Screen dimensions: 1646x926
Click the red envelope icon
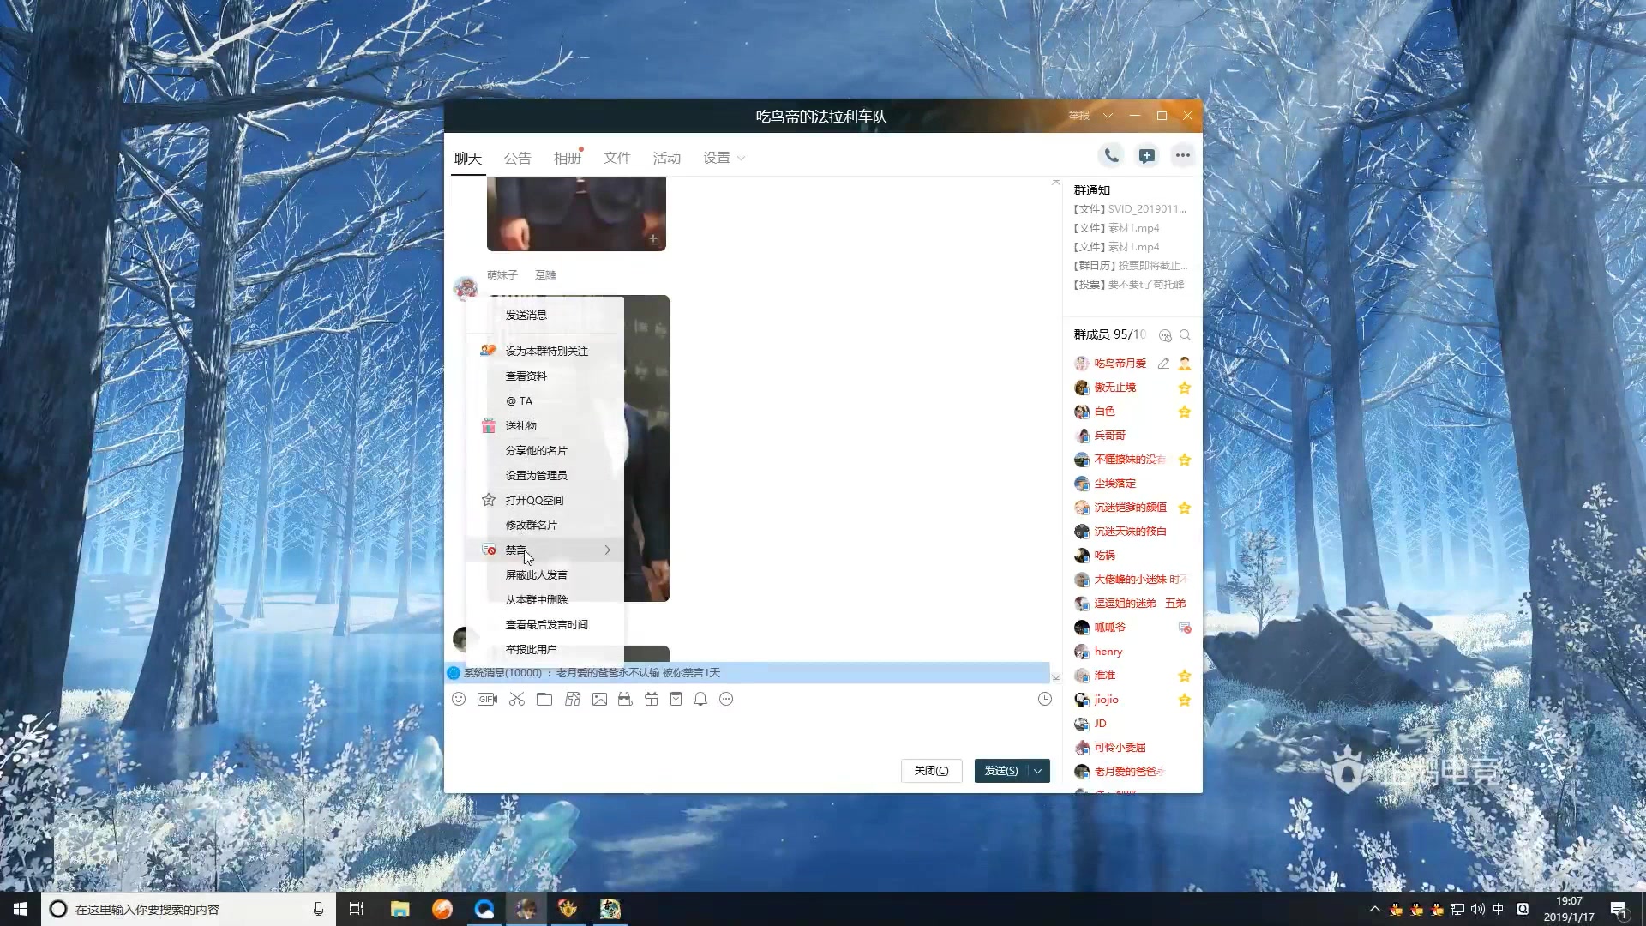pos(676,699)
